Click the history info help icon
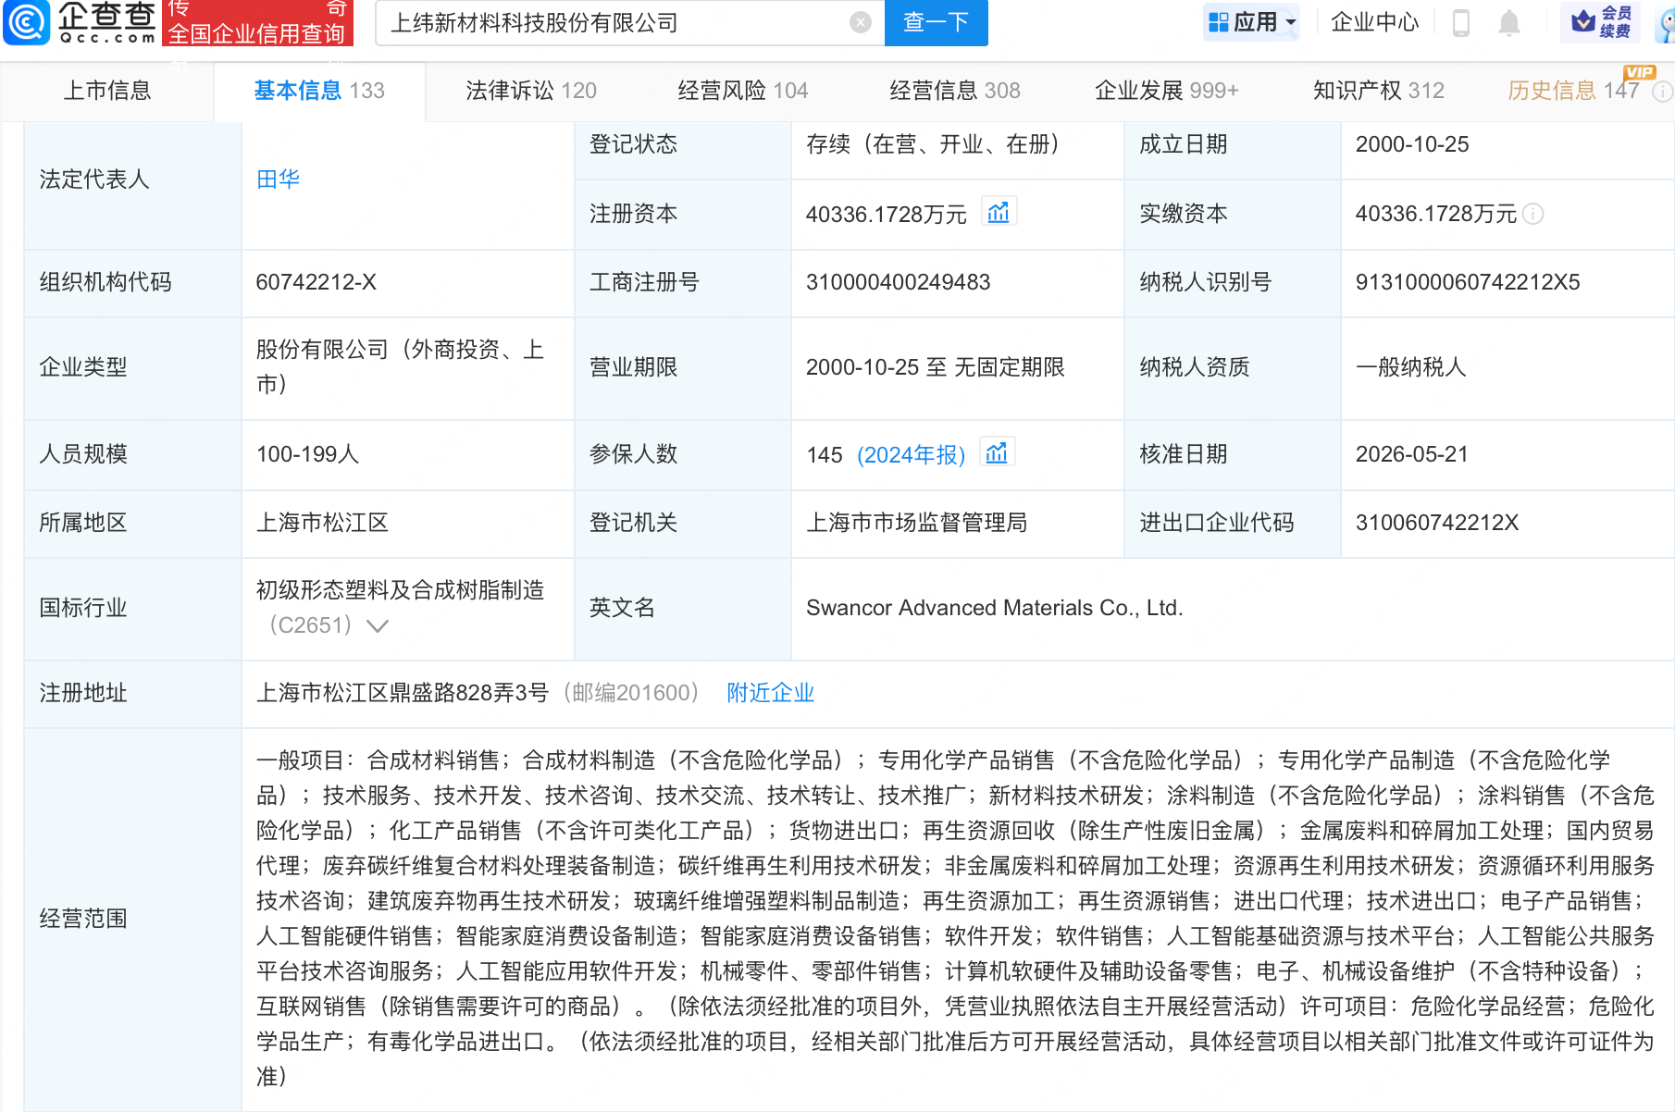Viewport: 1675px width, 1112px height. 1663,91
